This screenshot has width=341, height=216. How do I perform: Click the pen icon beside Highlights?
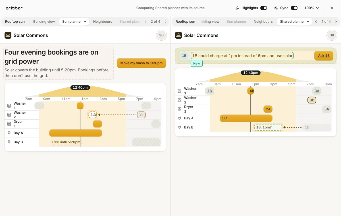point(237,8)
